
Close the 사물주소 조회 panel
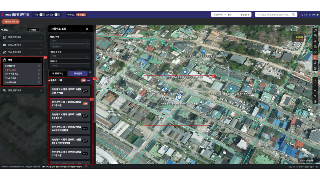(x=87, y=29)
